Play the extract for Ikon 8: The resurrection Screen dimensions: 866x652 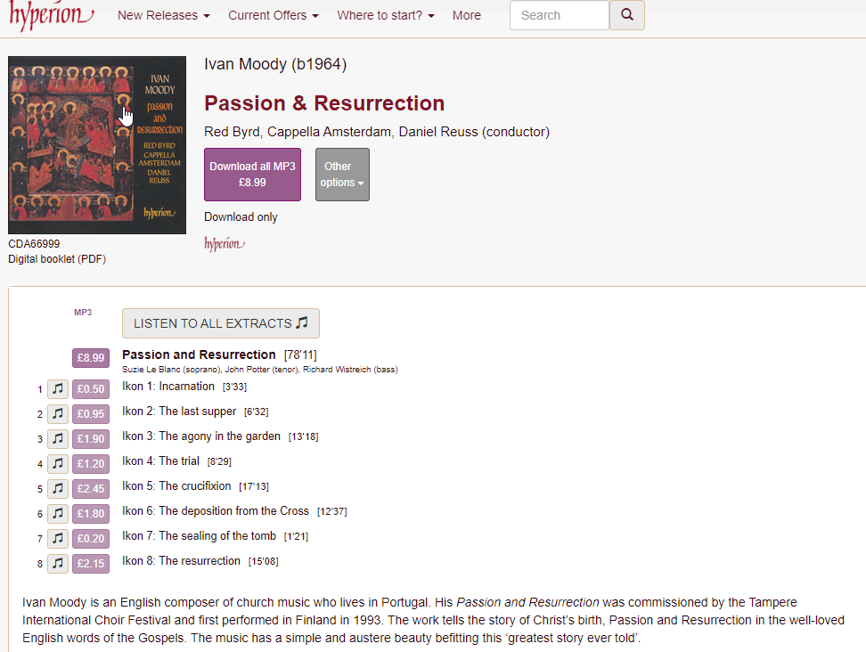click(57, 563)
